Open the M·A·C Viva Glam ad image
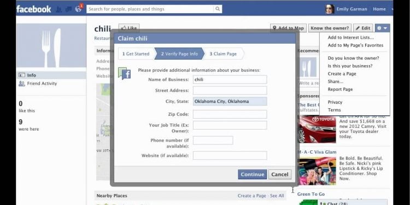410x205 pixels. point(317,171)
